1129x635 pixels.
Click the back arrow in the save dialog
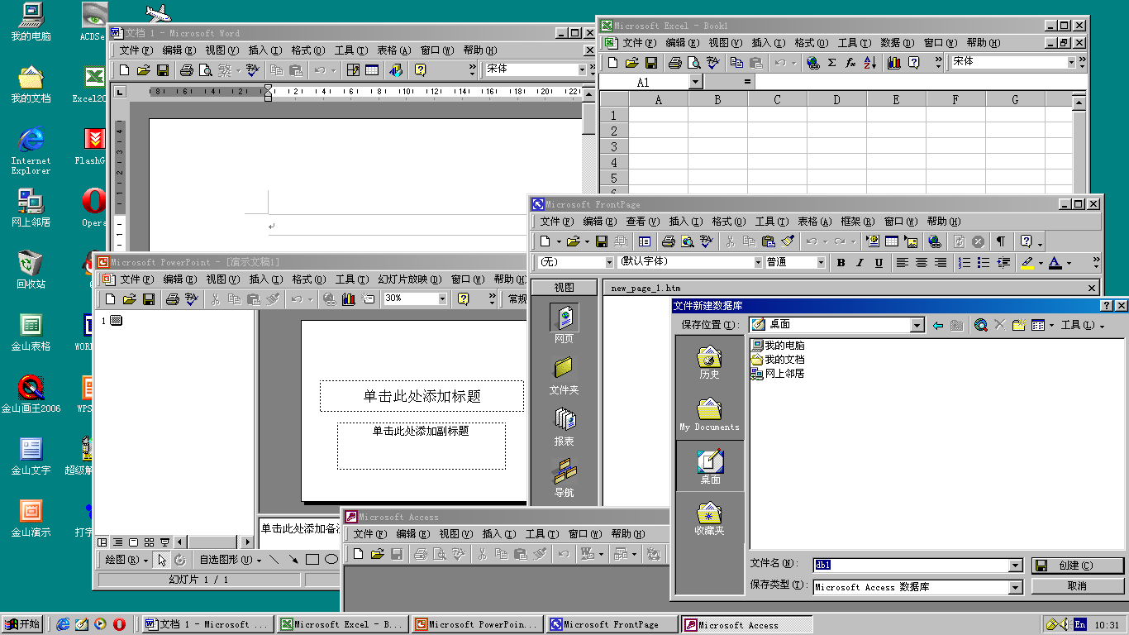tap(937, 325)
